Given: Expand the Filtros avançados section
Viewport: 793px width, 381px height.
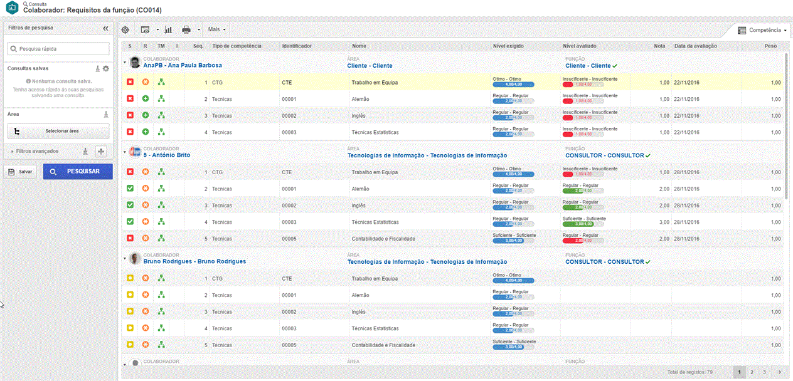Looking at the screenshot, I should click(13, 151).
